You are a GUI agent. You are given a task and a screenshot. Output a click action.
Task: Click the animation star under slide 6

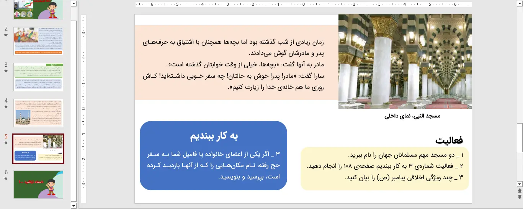[x=6, y=178]
